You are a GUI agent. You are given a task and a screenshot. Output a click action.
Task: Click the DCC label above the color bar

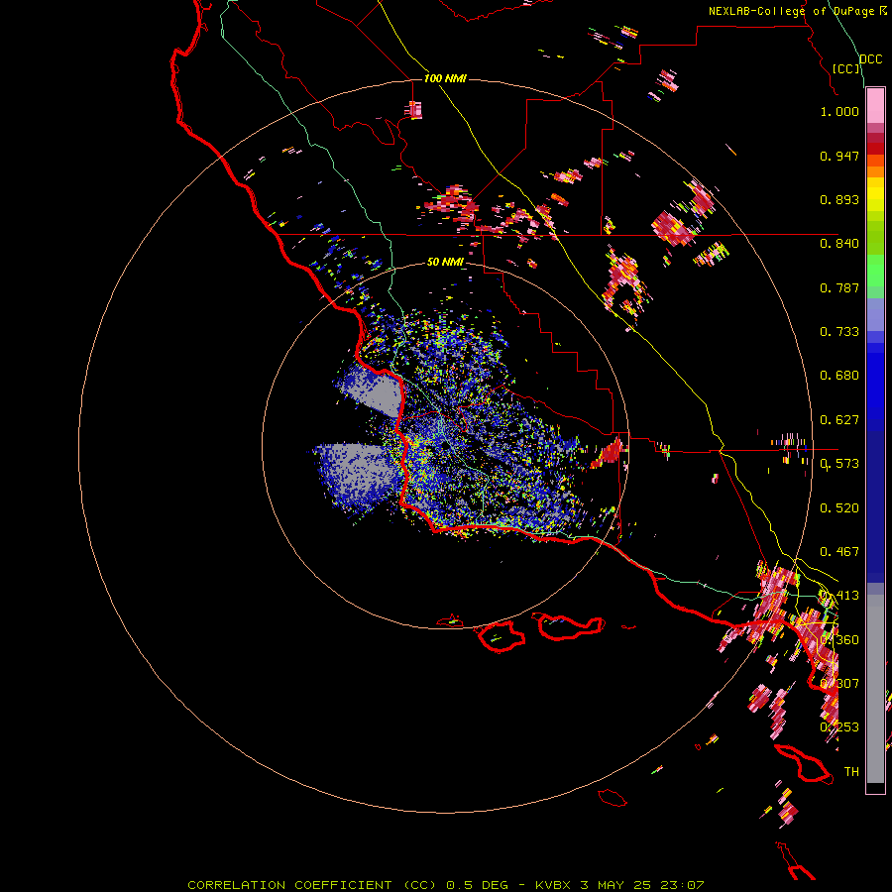coord(870,59)
